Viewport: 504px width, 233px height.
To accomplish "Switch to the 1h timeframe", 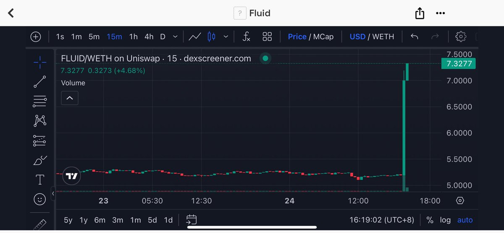I will pyautogui.click(x=134, y=37).
